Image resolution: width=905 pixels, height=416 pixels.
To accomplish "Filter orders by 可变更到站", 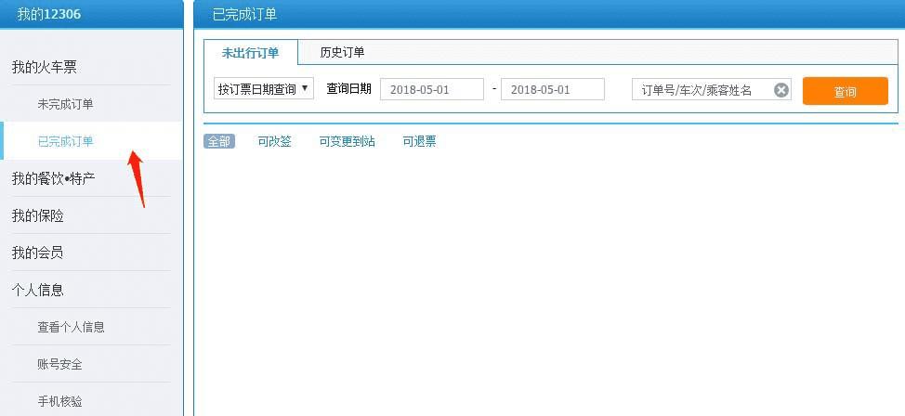I will [347, 141].
